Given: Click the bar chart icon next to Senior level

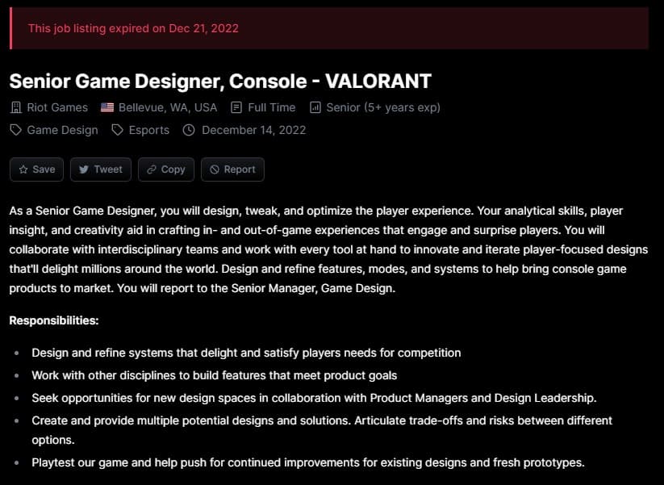Looking at the screenshot, I should 314,107.
